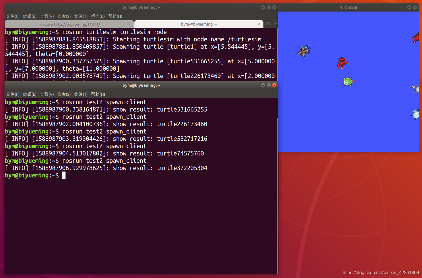Open 文件(F) menu in the front terminal
The width and height of the screenshot is (422, 278).
13,94
